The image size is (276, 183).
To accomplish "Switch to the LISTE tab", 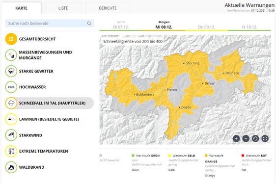I will coord(63,8).
